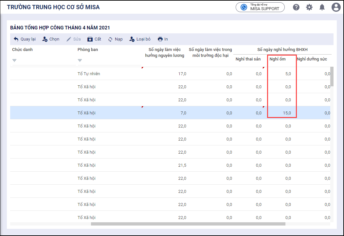The height and width of the screenshot is (236, 344).
Task: Click the TRƯỜNG TRUNG HỌC CƠ SỞ MISA title
Action: tap(53, 7)
